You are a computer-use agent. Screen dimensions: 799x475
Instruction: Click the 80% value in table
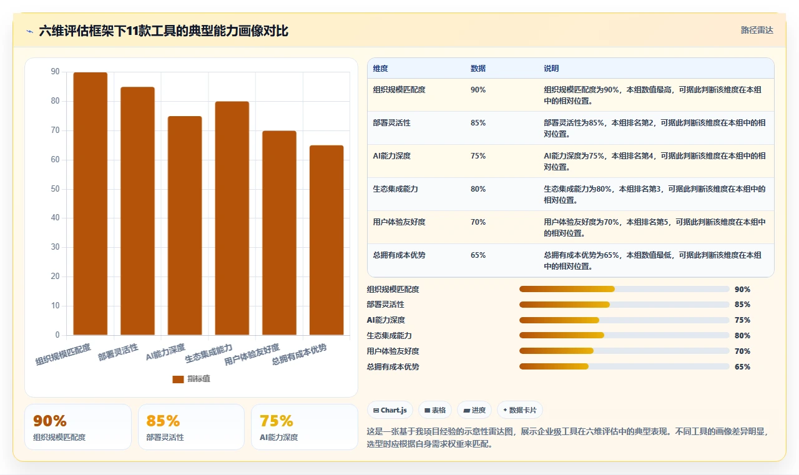click(478, 189)
